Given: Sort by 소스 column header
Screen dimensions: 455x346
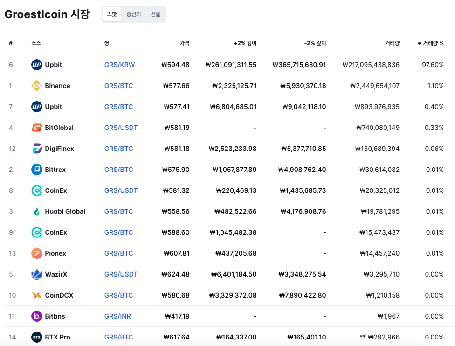Looking at the screenshot, I should (x=36, y=43).
